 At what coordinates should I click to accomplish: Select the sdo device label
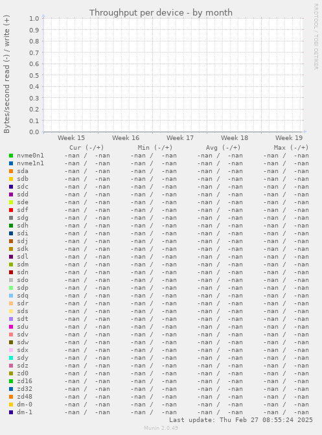pyautogui.click(x=23, y=280)
